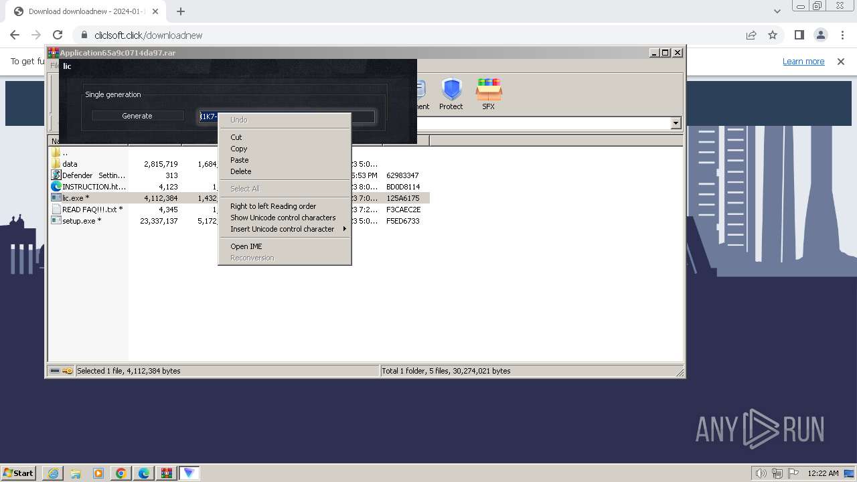Select the INSTRUCTION.html file icon

pos(56,187)
